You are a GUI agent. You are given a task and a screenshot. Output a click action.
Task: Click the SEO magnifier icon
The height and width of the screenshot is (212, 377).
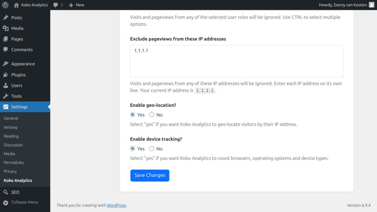click(x=5, y=192)
